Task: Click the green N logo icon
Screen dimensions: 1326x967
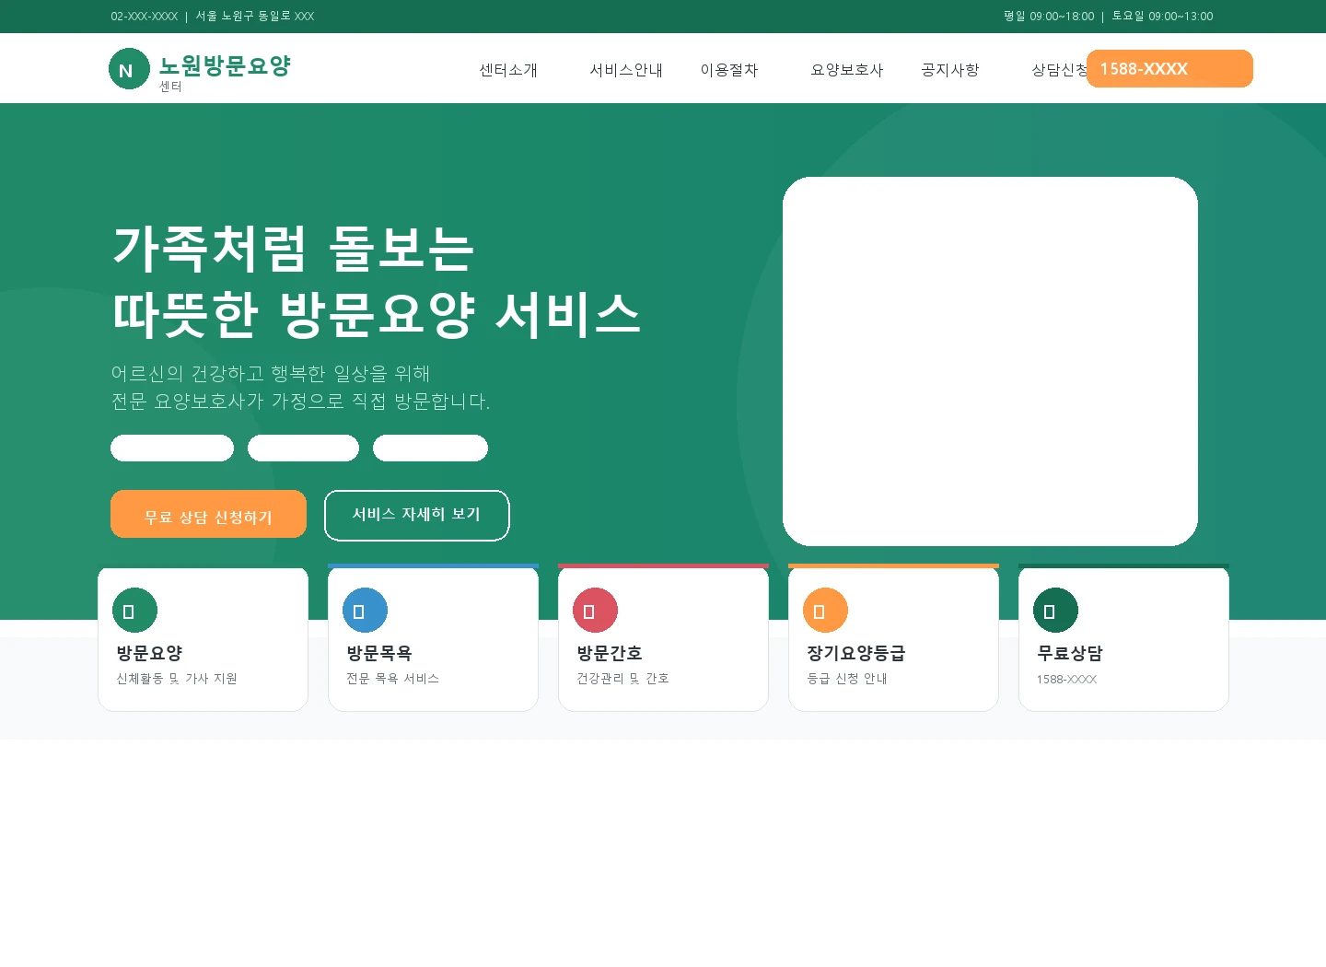Action: tap(129, 69)
